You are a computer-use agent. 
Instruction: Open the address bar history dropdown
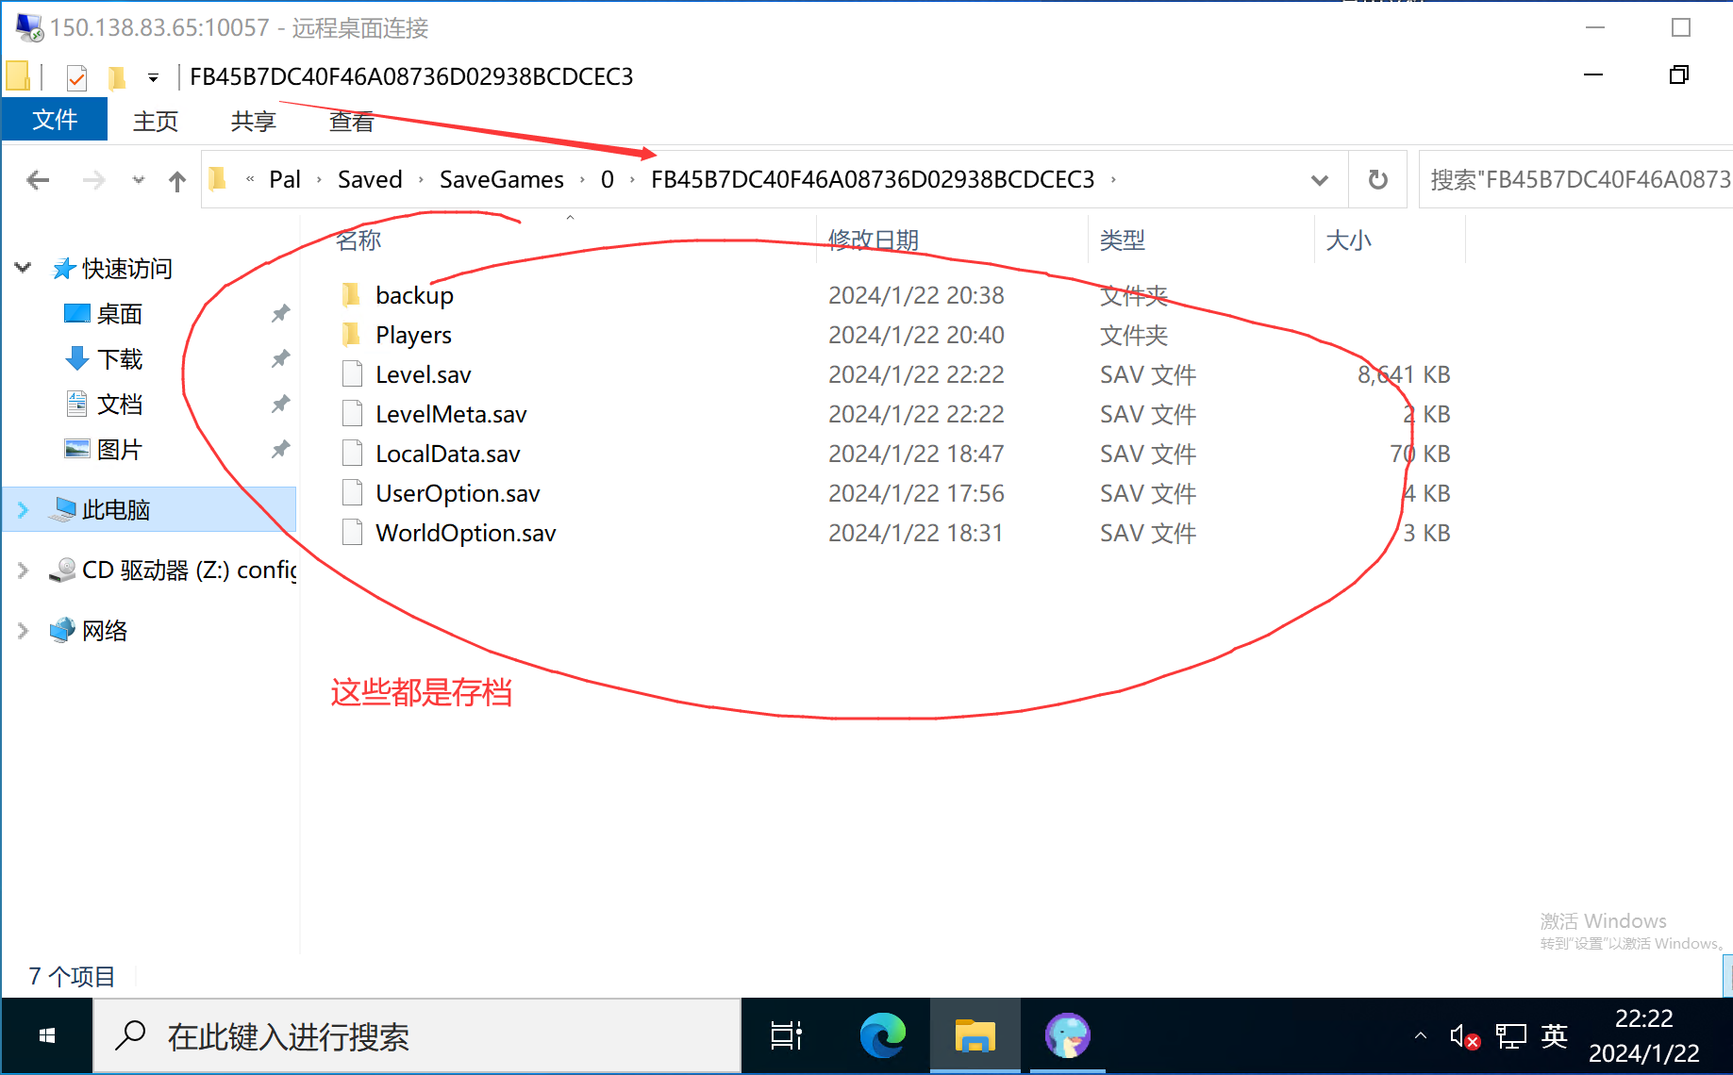1319,179
